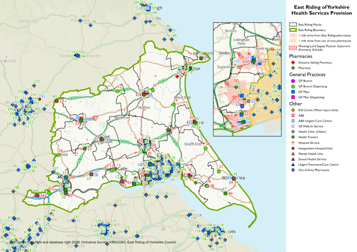
Task: Click the 8-8 Centre orange circle icon
Action: coord(293,110)
